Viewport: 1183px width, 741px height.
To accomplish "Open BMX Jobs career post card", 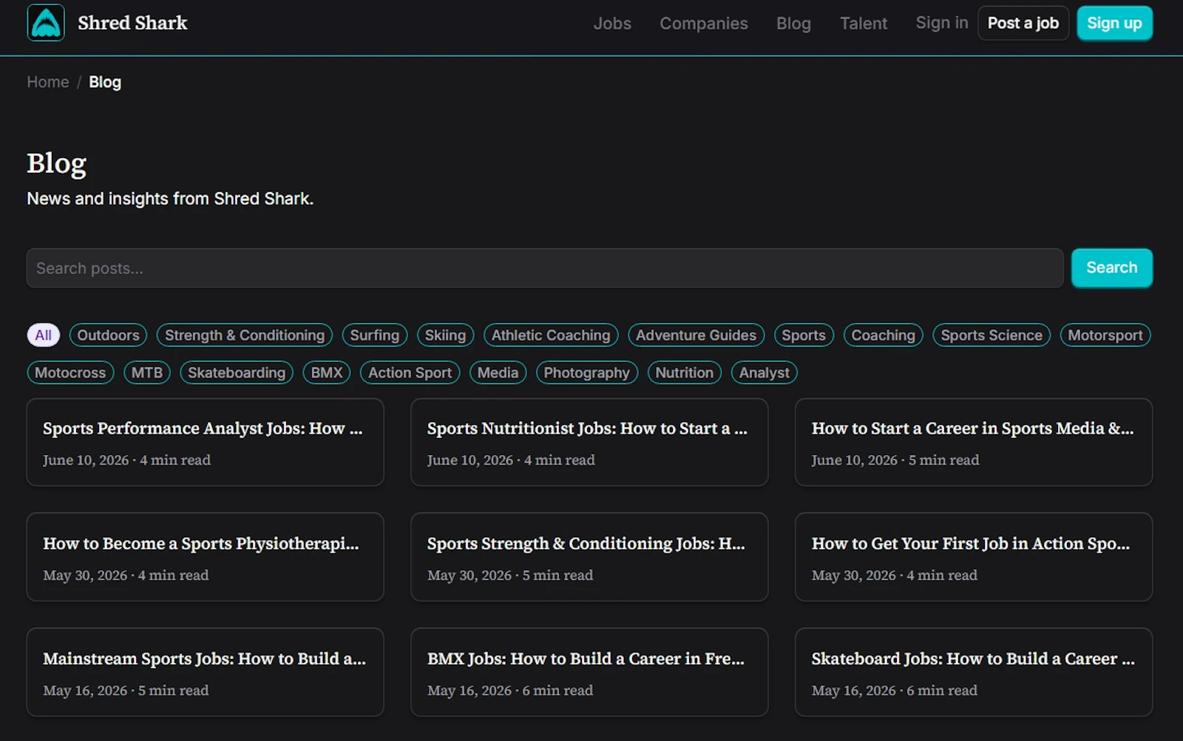I will pos(589,672).
